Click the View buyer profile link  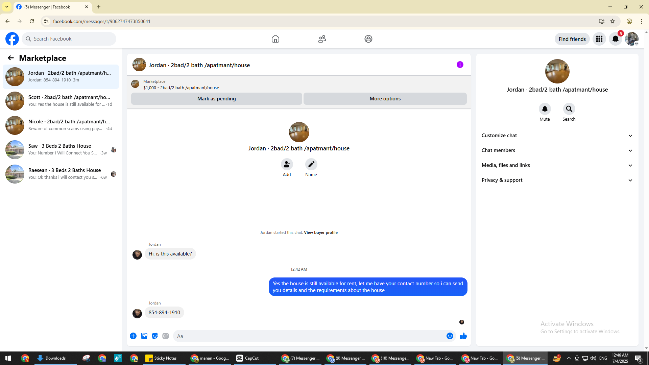point(320,233)
